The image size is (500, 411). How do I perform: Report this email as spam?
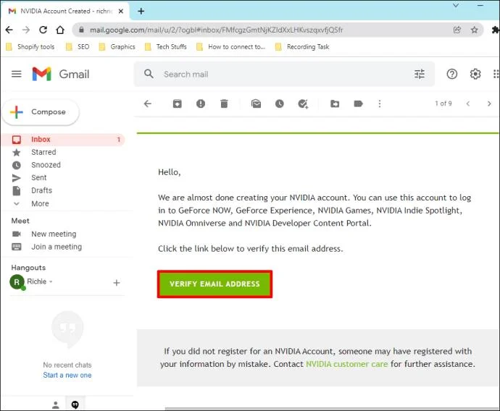click(201, 103)
